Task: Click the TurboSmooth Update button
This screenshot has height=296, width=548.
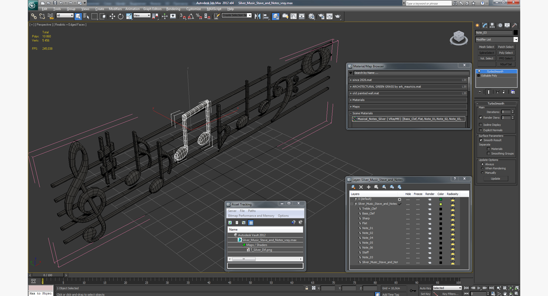Action: pyautogui.click(x=495, y=179)
